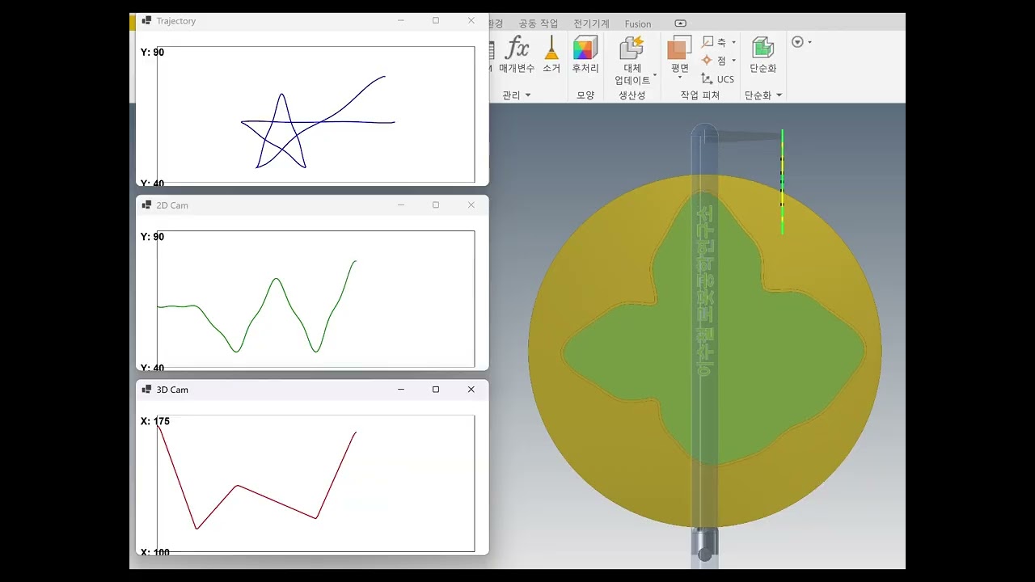Open the 대체 업데이트 dropdown arrow
Screen dimensions: 1035x582
[x=655, y=75]
